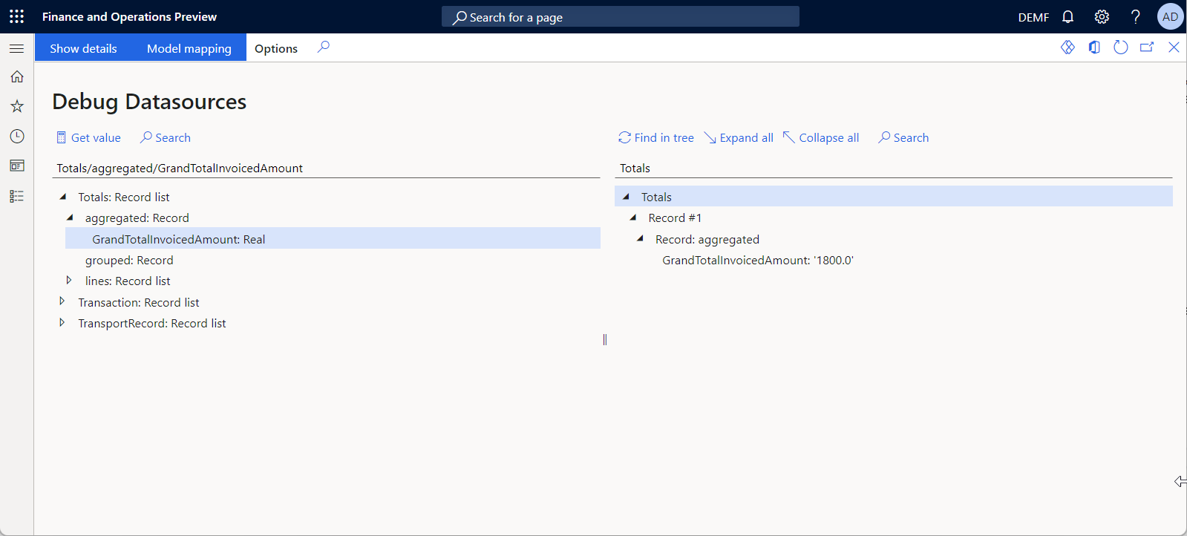The image size is (1187, 536).
Task: Open the personalization diamond icon
Action: pyautogui.click(x=1067, y=48)
